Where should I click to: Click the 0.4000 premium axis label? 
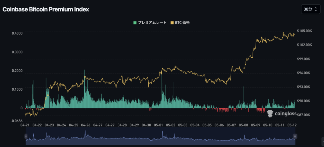pos(17,33)
